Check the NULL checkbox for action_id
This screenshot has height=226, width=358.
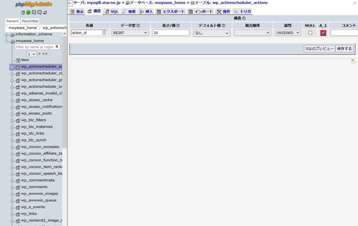point(310,33)
